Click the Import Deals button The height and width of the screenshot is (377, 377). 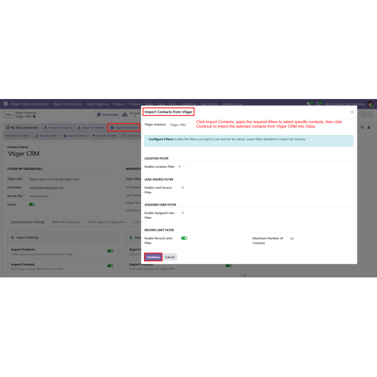pyautogui.click(x=17, y=136)
